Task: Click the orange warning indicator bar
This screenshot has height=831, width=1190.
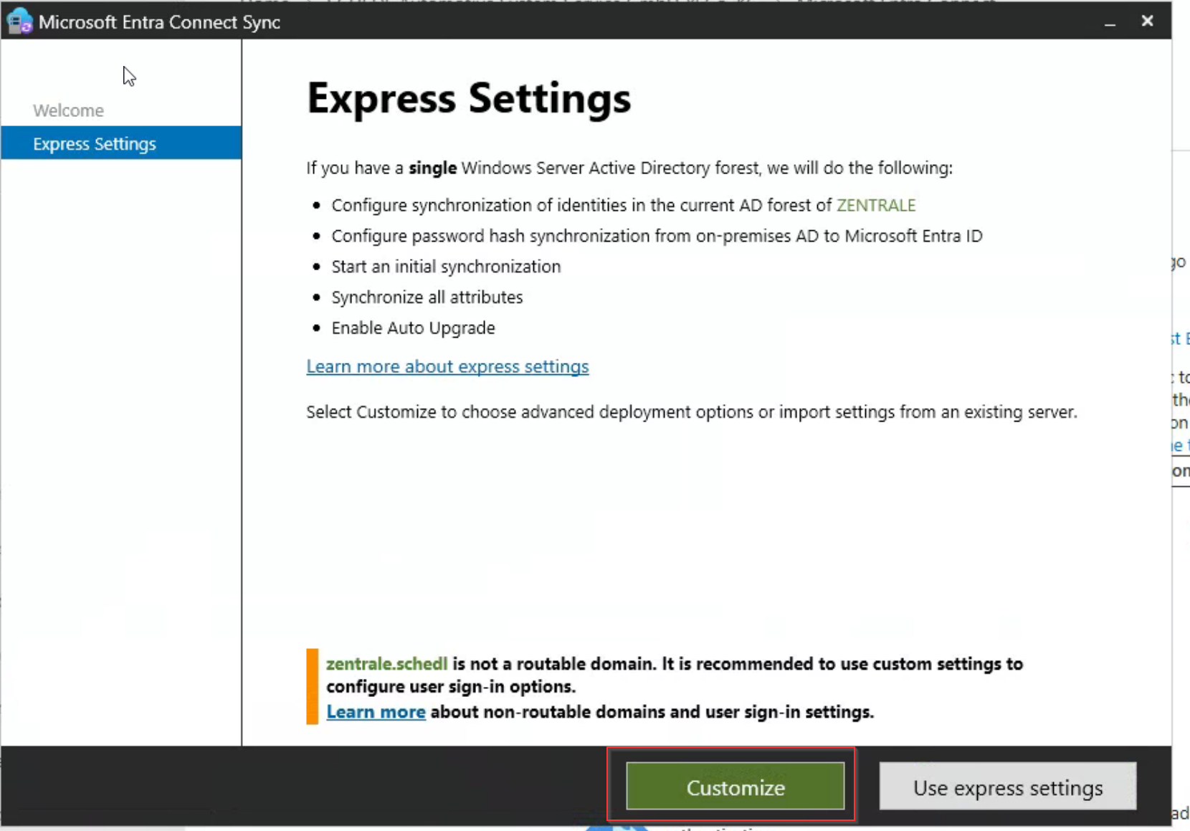Action: click(312, 686)
